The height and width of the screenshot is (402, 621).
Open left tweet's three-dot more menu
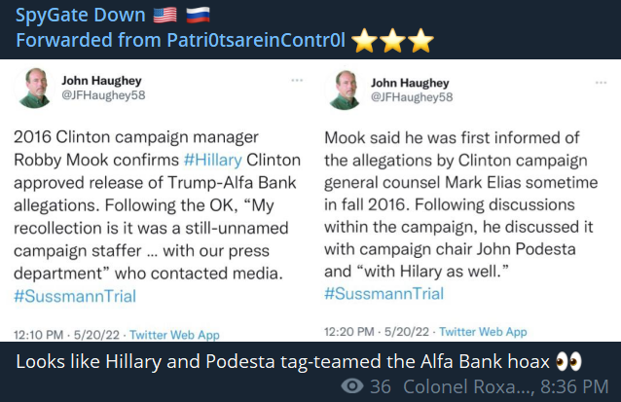297,81
